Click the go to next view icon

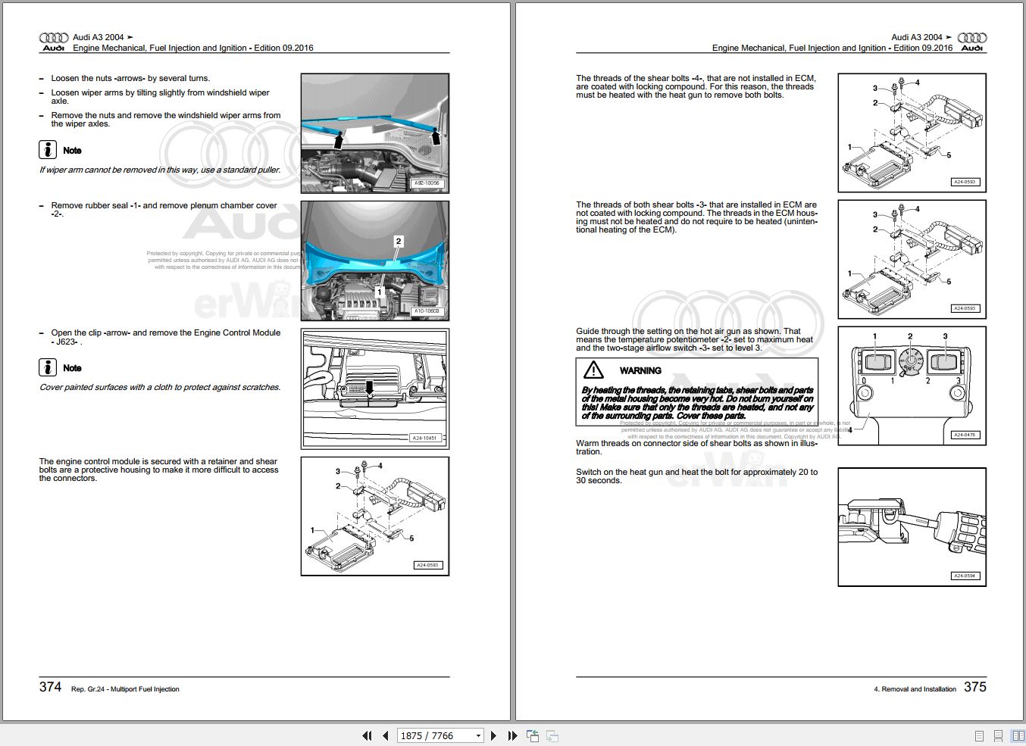[x=552, y=735]
